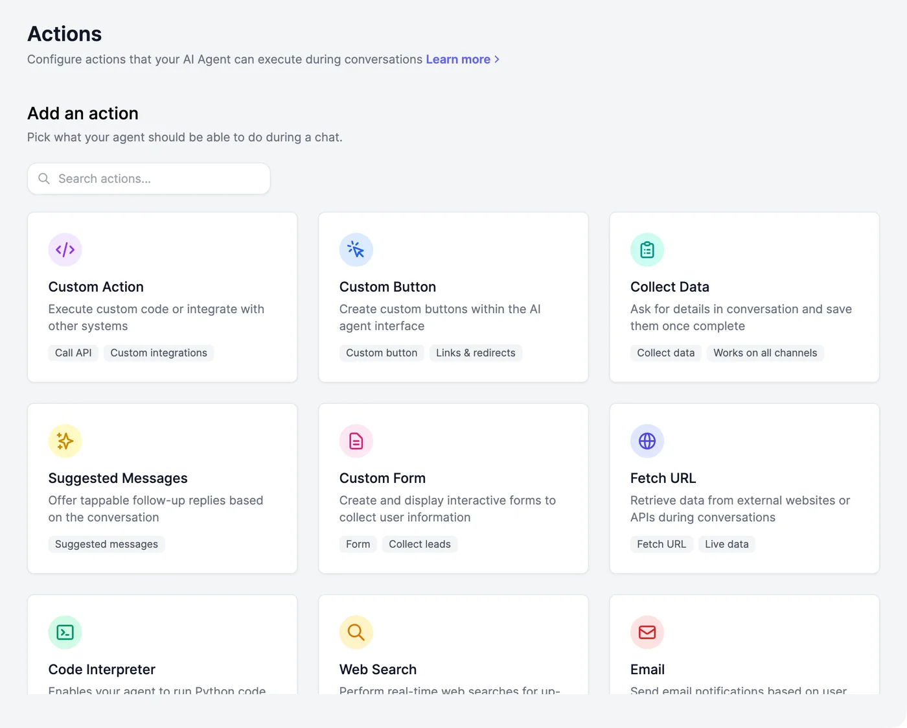This screenshot has height=728, width=907.
Task: Click the Form tag
Action: [x=358, y=544]
